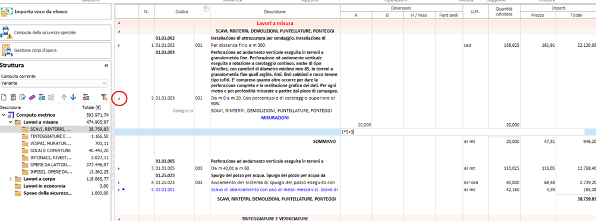Viewport: 596px width, 221px height.
Task: Click the measurement input field containing 1*5+3
Action: (462, 132)
